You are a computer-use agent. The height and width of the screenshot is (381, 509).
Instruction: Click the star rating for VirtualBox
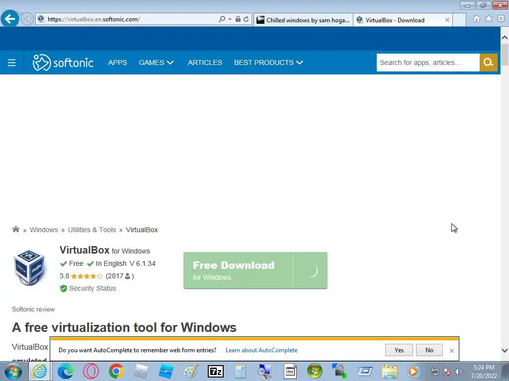[x=86, y=276]
